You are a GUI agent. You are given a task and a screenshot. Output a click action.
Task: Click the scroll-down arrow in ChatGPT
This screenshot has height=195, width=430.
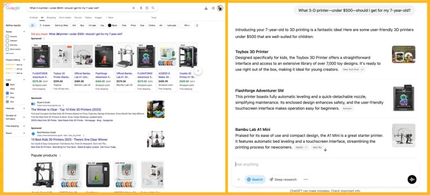click(x=325, y=150)
